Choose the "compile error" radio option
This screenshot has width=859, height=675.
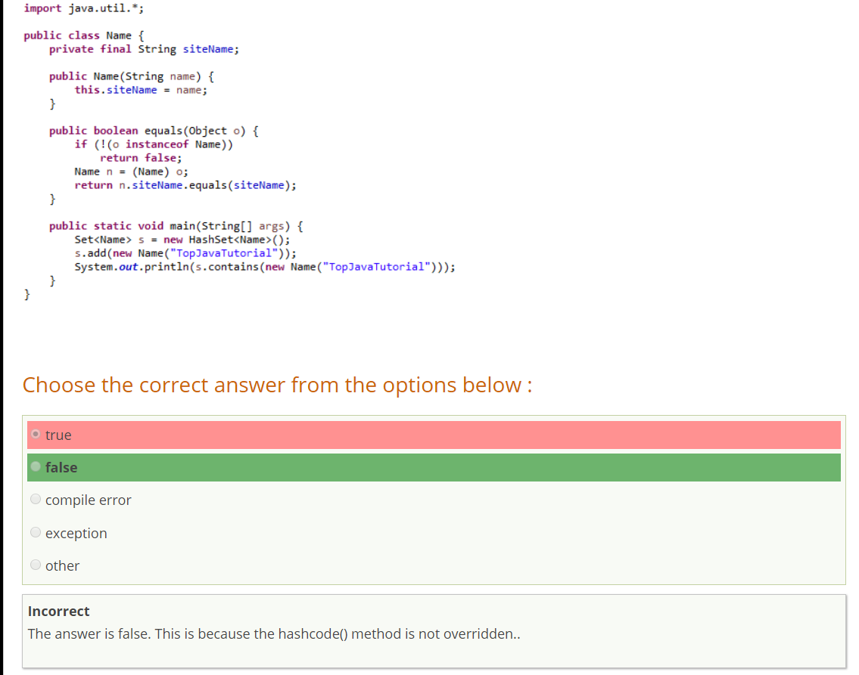pos(36,500)
